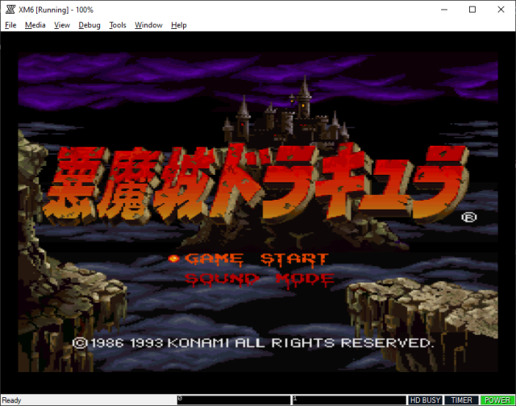Viewport: 516px width, 406px height.
Task: Click the registered trademark symbol beside logo
Action: click(469, 217)
